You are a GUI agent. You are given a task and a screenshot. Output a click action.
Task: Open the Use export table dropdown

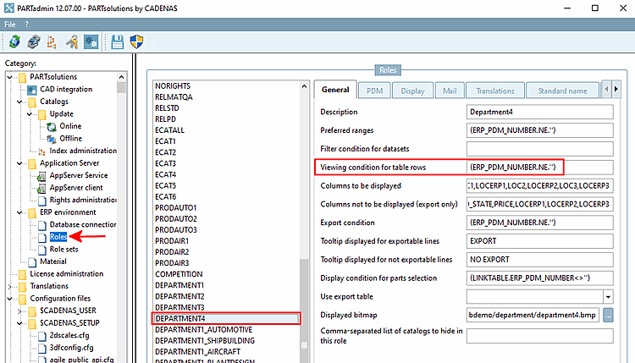(608, 297)
